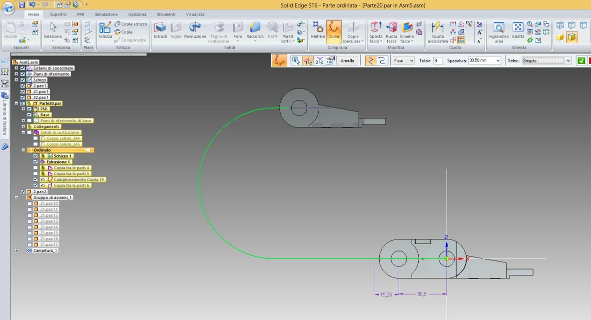Start the Schizza sketch tool
The width and height of the screenshot is (591, 320).
105,30
